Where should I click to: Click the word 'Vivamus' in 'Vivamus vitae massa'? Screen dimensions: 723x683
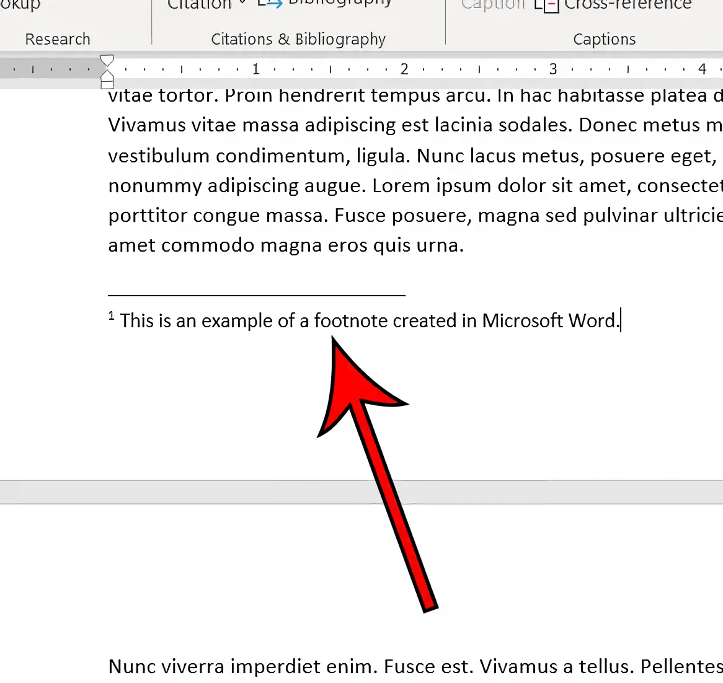(x=146, y=125)
